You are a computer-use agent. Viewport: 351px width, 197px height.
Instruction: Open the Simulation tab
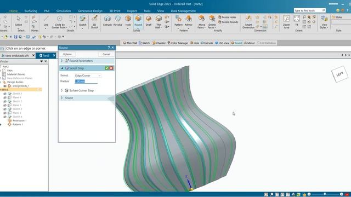[64, 11]
